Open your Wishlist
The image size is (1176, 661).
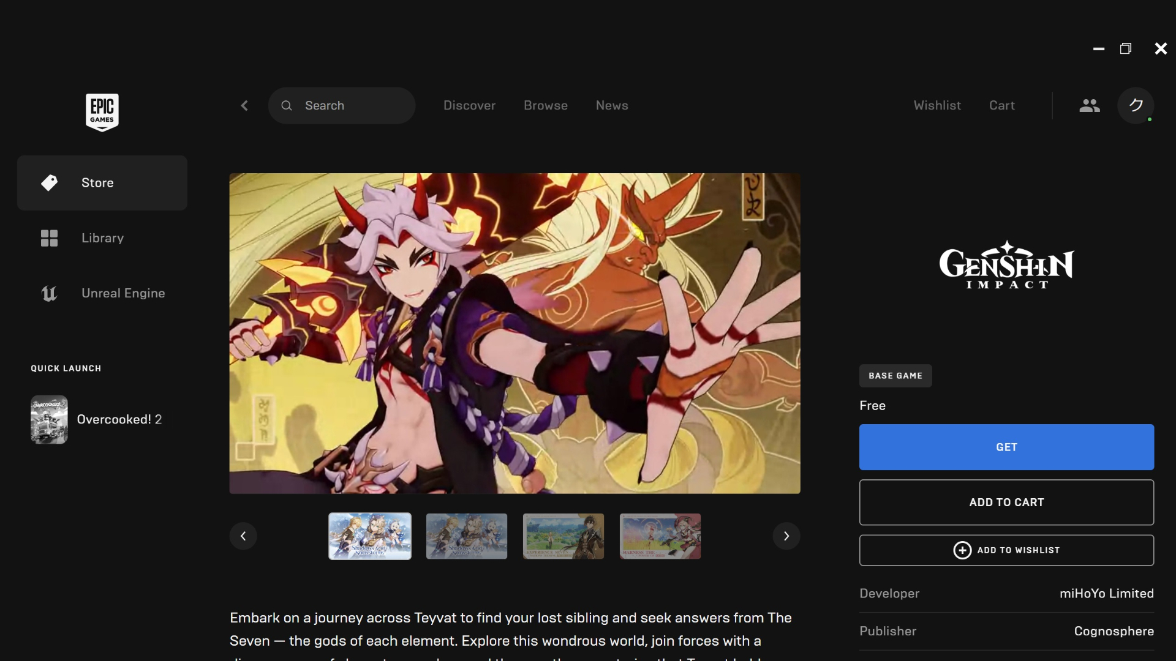pos(937,105)
